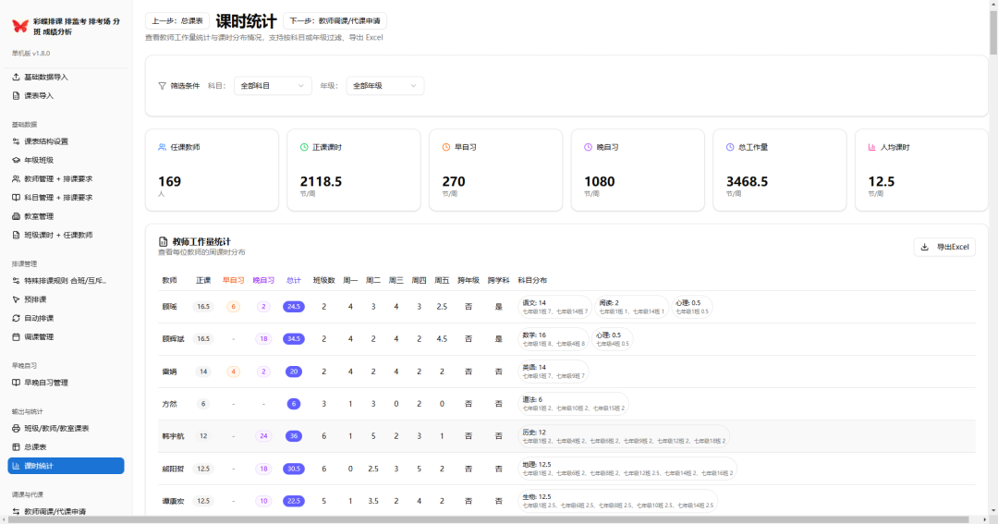Click the swap arrows icon beside 教师调课/代课申请
Image resolution: width=998 pixels, height=524 pixels.
click(x=16, y=511)
